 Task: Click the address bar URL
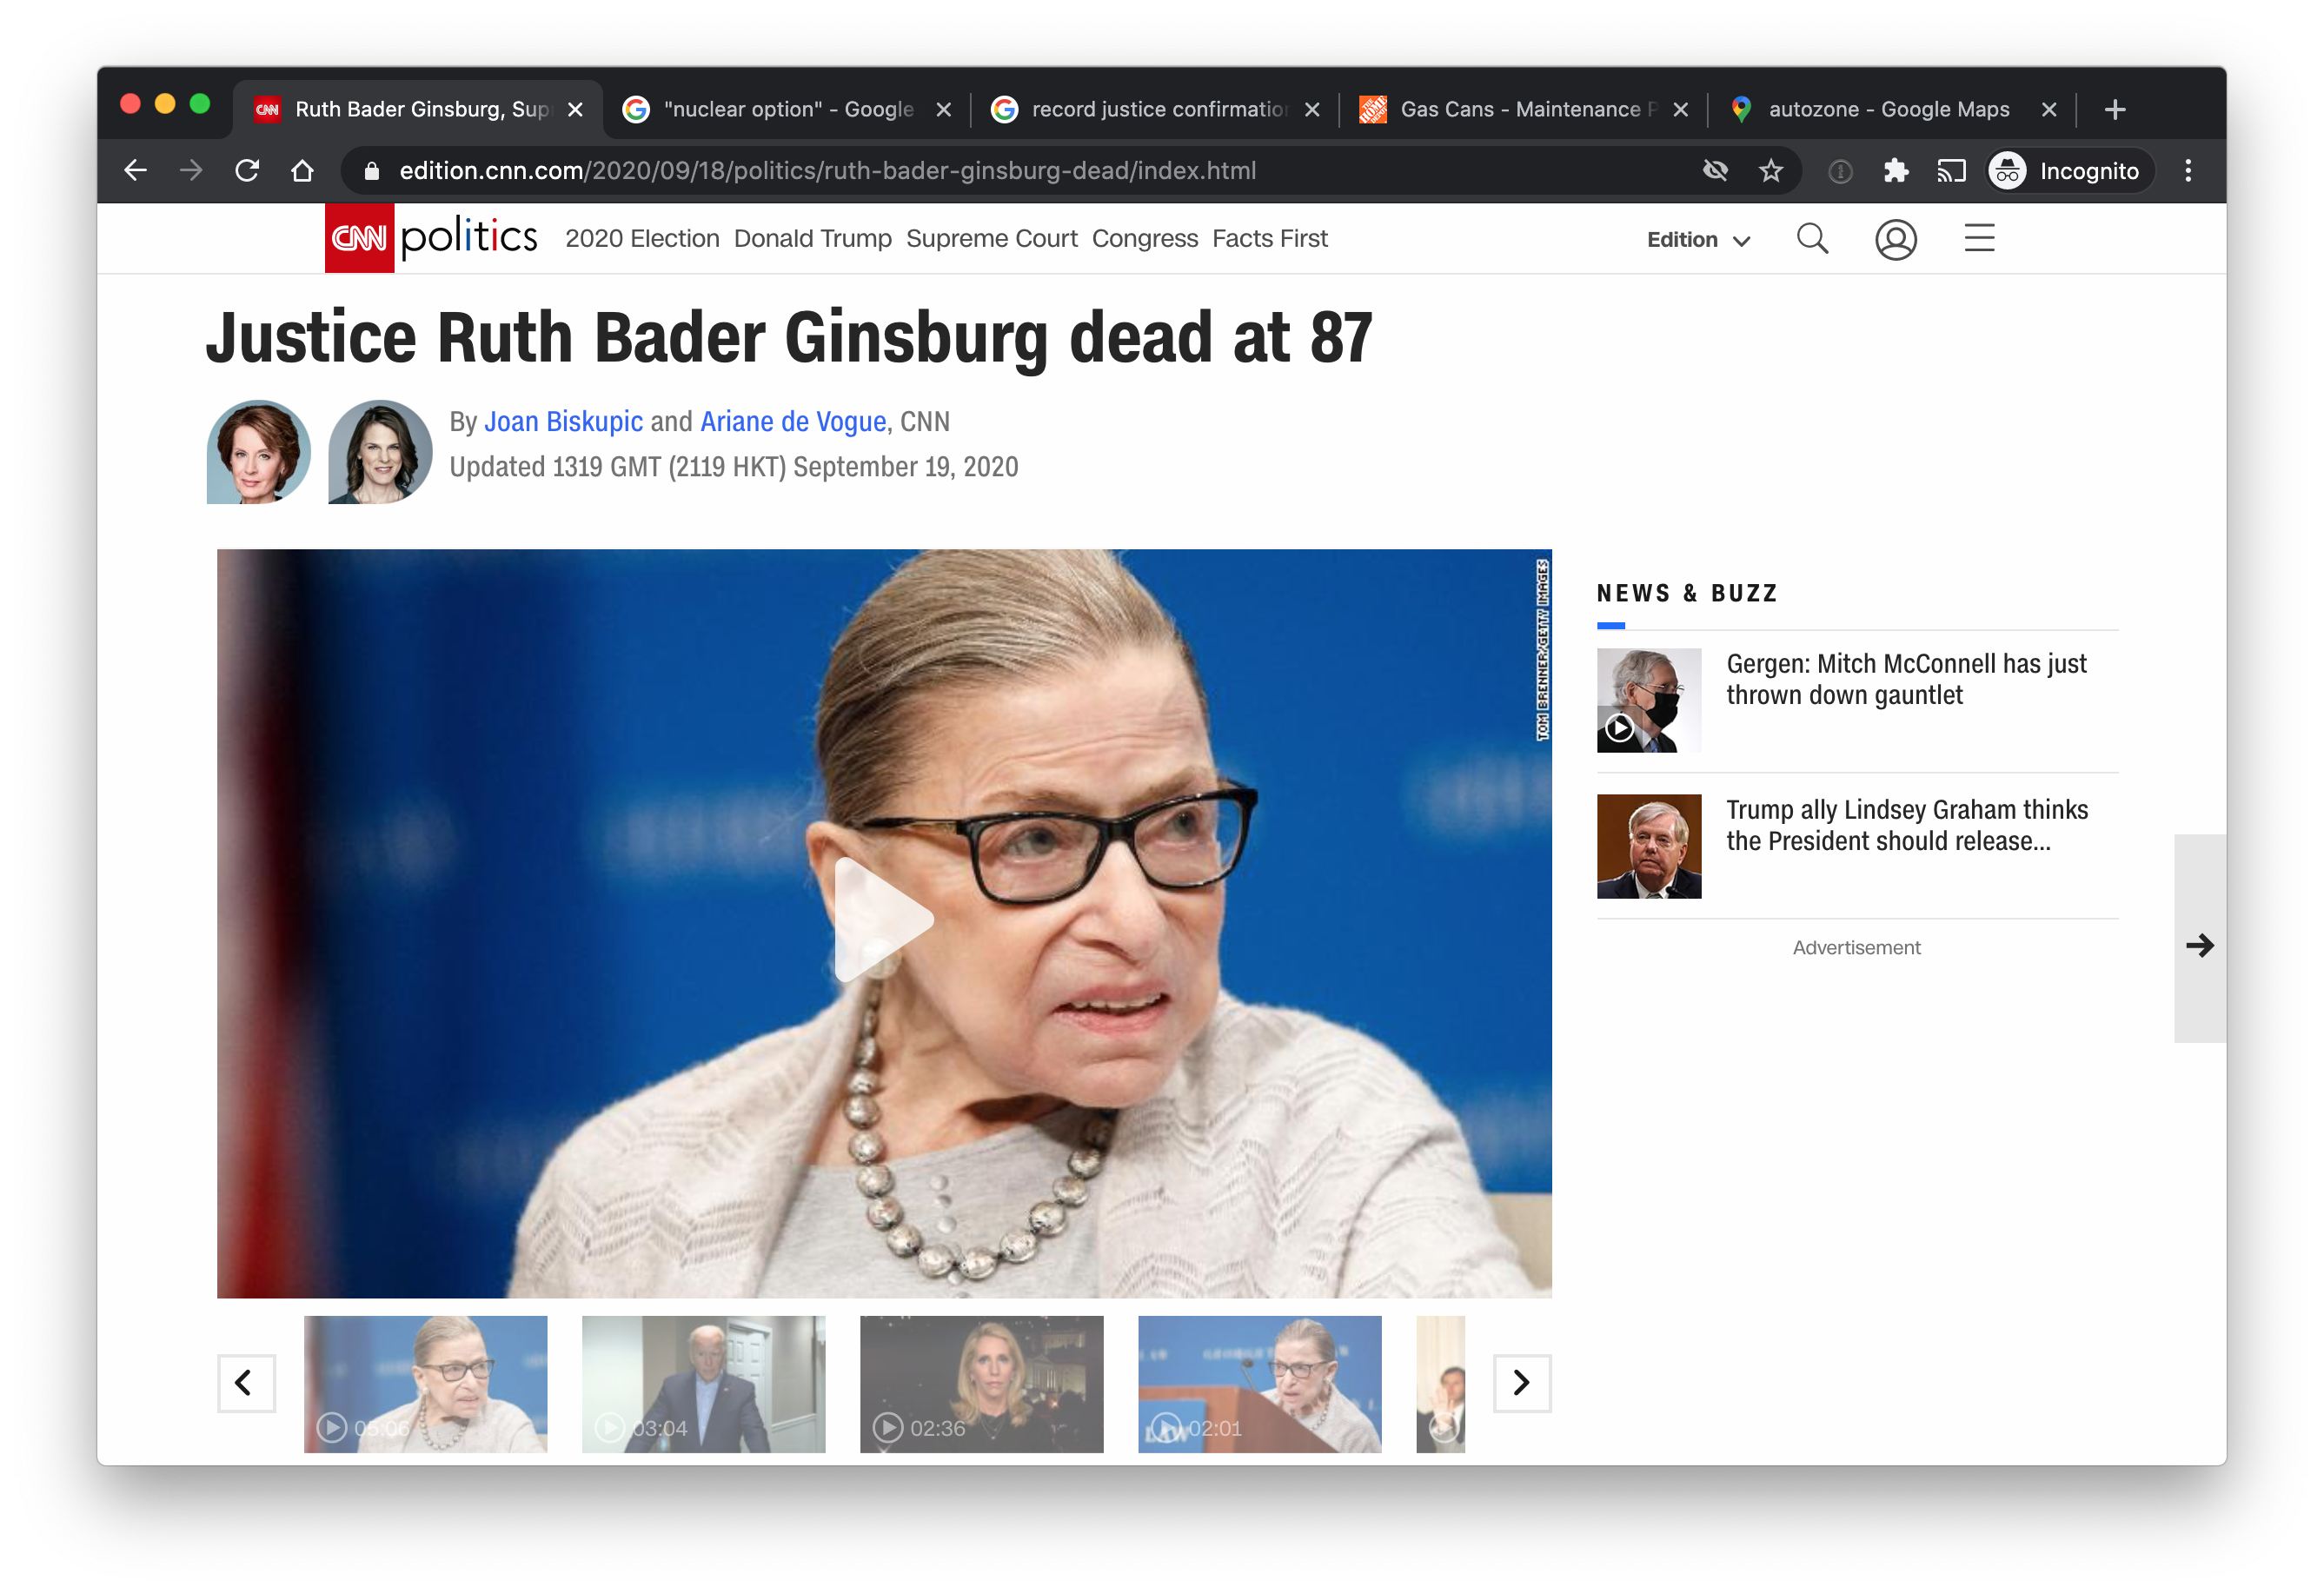tap(828, 171)
